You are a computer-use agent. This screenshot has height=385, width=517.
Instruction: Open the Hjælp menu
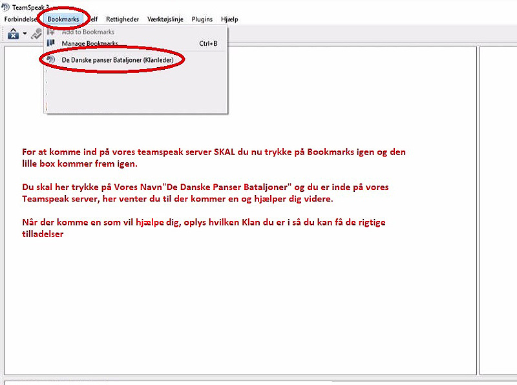[x=229, y=19]
